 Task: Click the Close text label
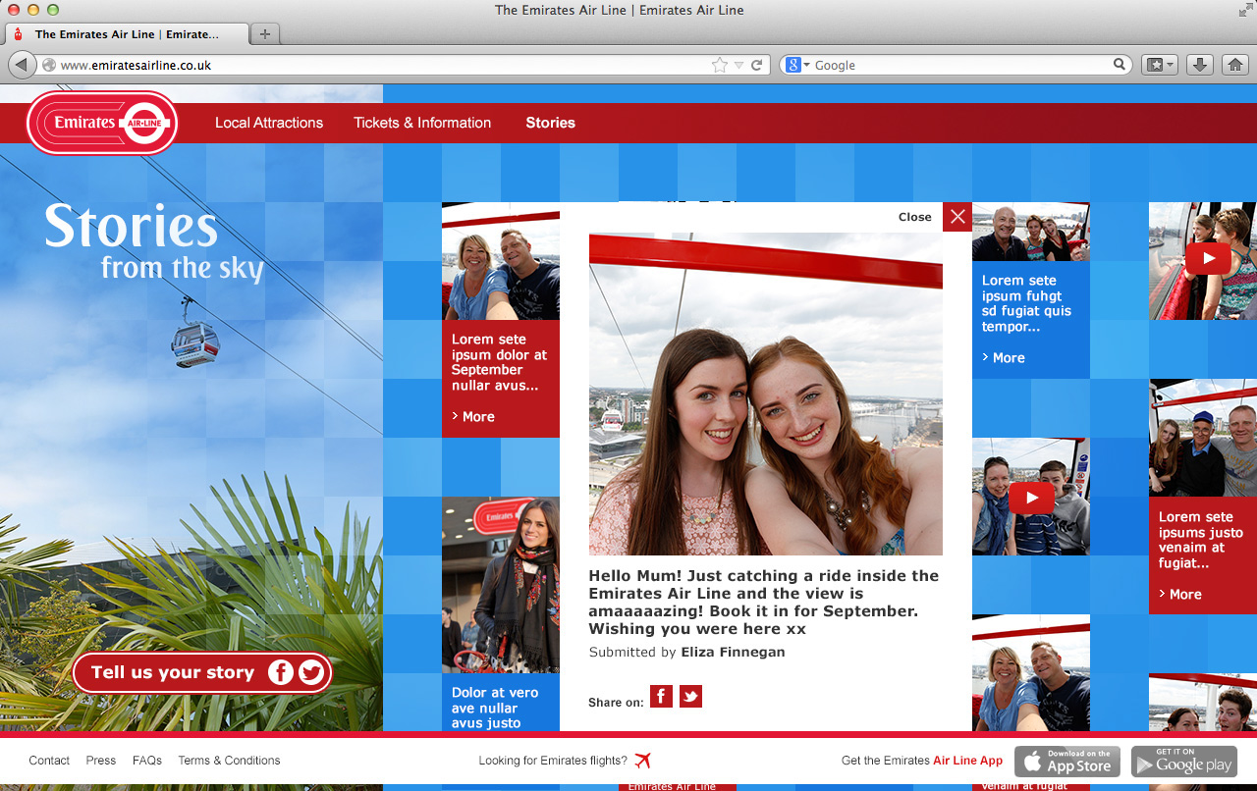pos(915,217)
